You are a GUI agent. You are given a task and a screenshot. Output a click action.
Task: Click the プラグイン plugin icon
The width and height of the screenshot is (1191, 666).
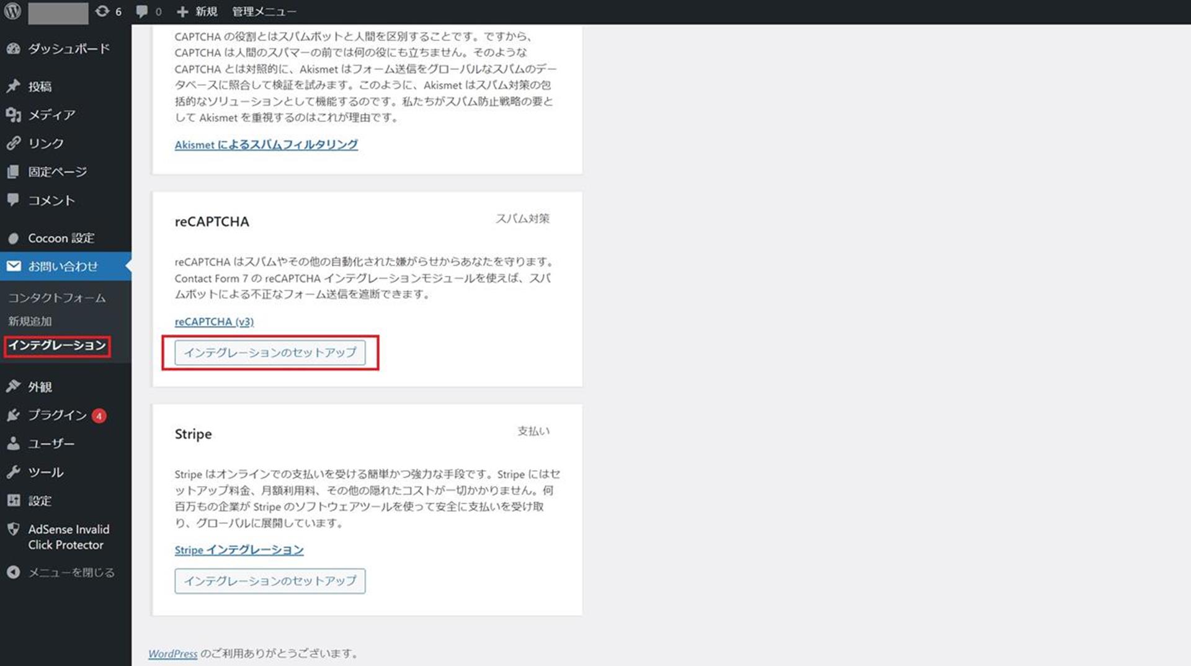point(14,415)
